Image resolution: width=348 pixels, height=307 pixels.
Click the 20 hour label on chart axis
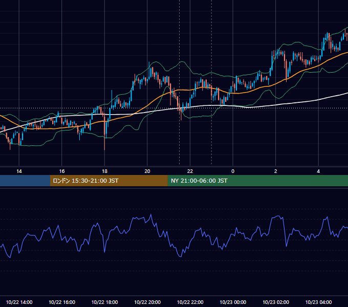tap(147, 171)
